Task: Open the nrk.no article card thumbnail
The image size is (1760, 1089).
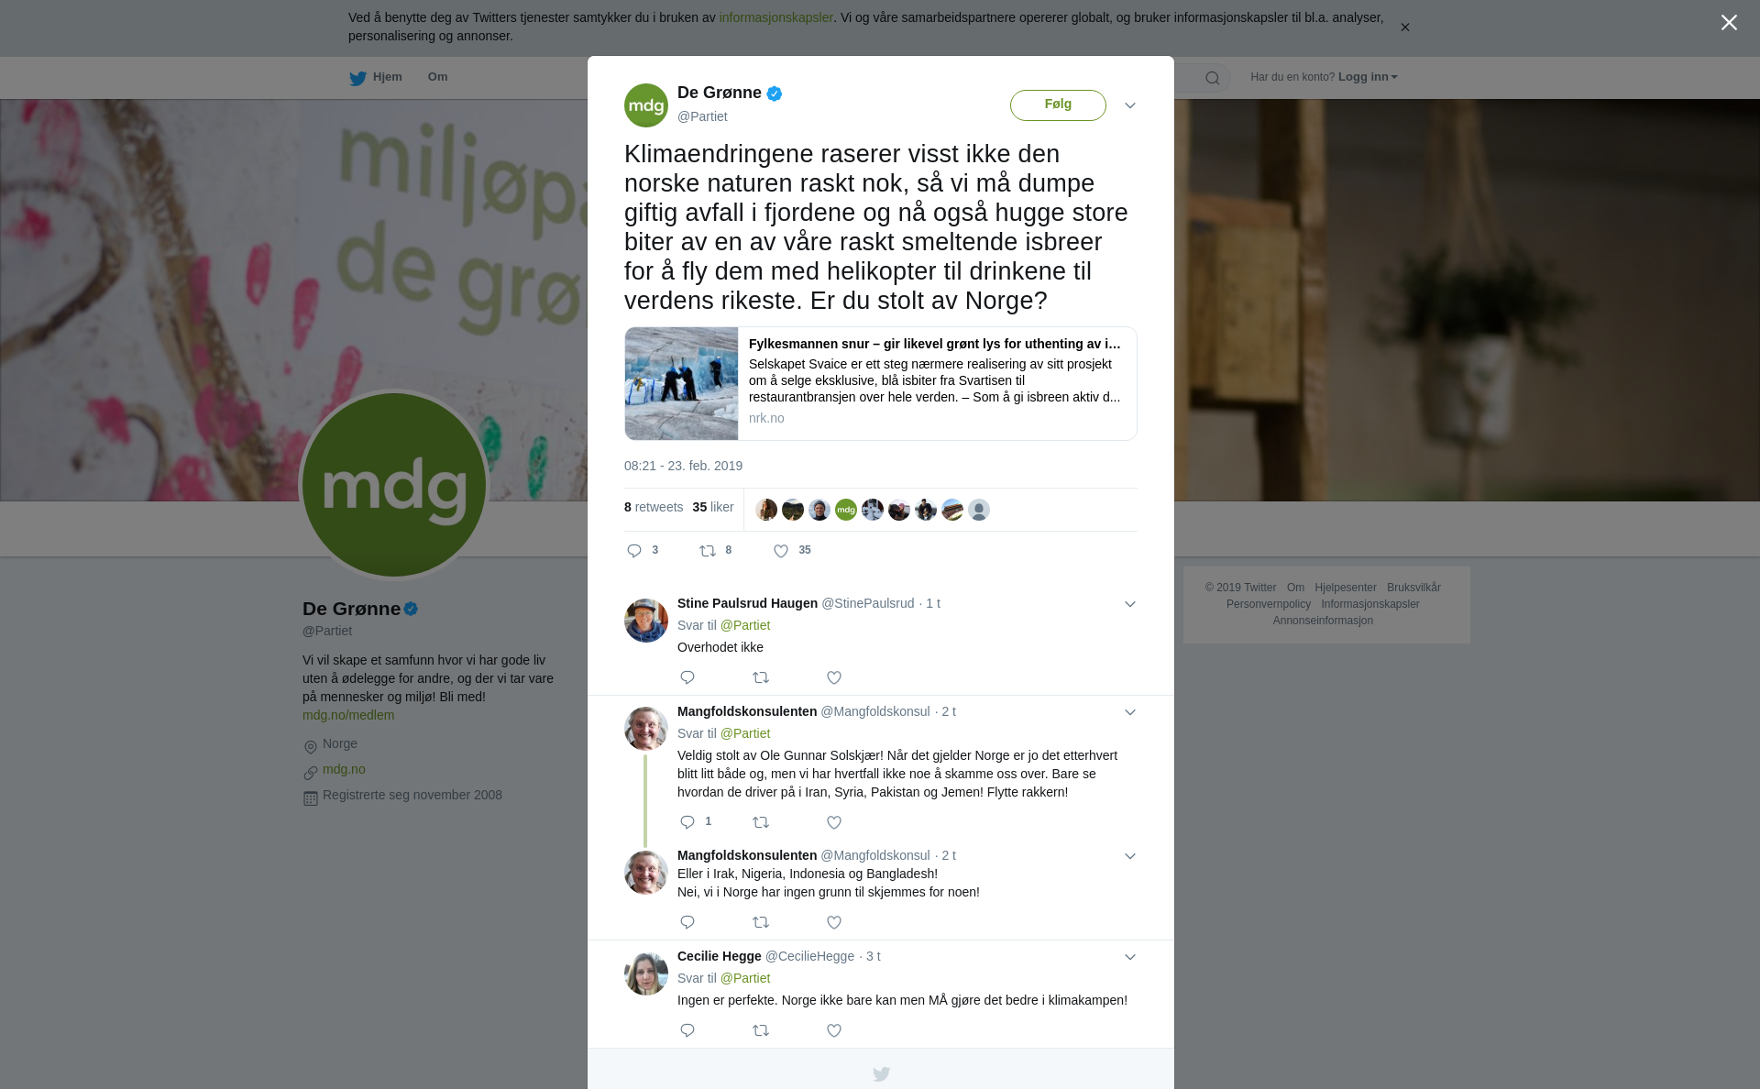Action: [681, 383]
